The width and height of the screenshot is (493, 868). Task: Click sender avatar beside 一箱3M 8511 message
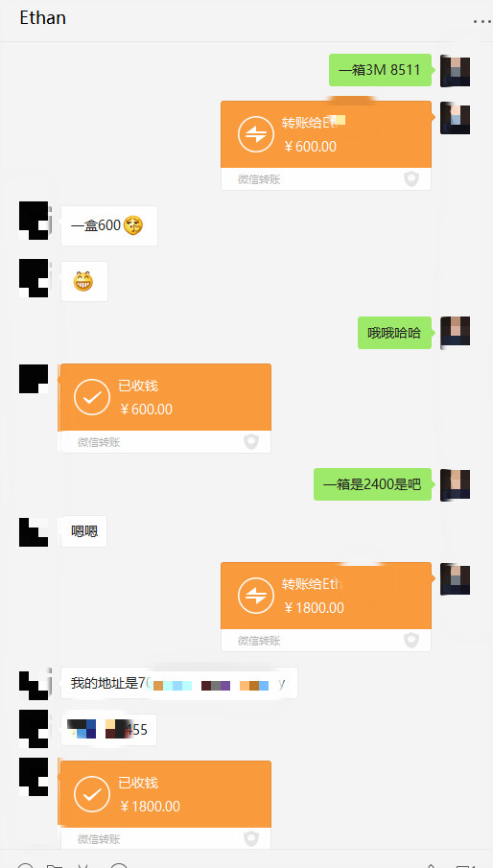[455, 72]
